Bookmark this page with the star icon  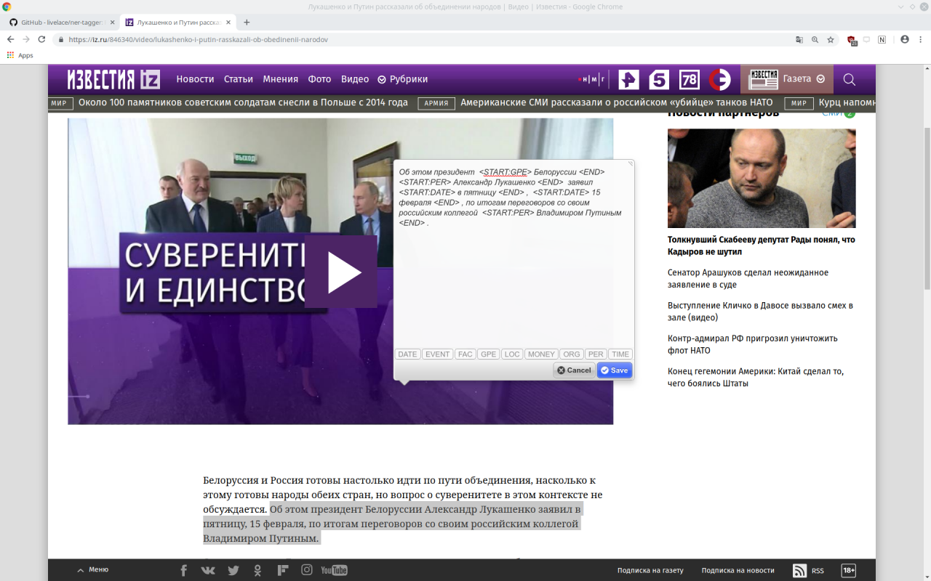831,39
